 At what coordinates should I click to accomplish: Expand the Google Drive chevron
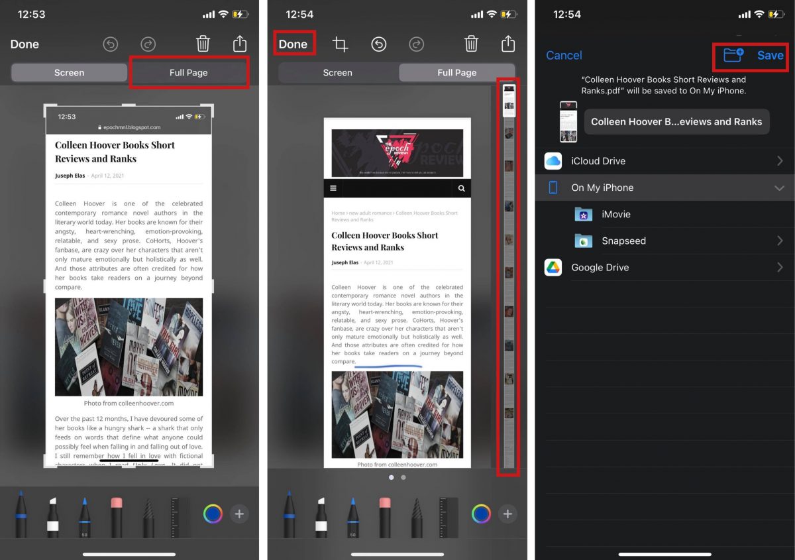click(780, 267)
